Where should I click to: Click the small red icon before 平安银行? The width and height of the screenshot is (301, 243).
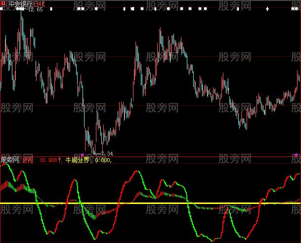3,3
